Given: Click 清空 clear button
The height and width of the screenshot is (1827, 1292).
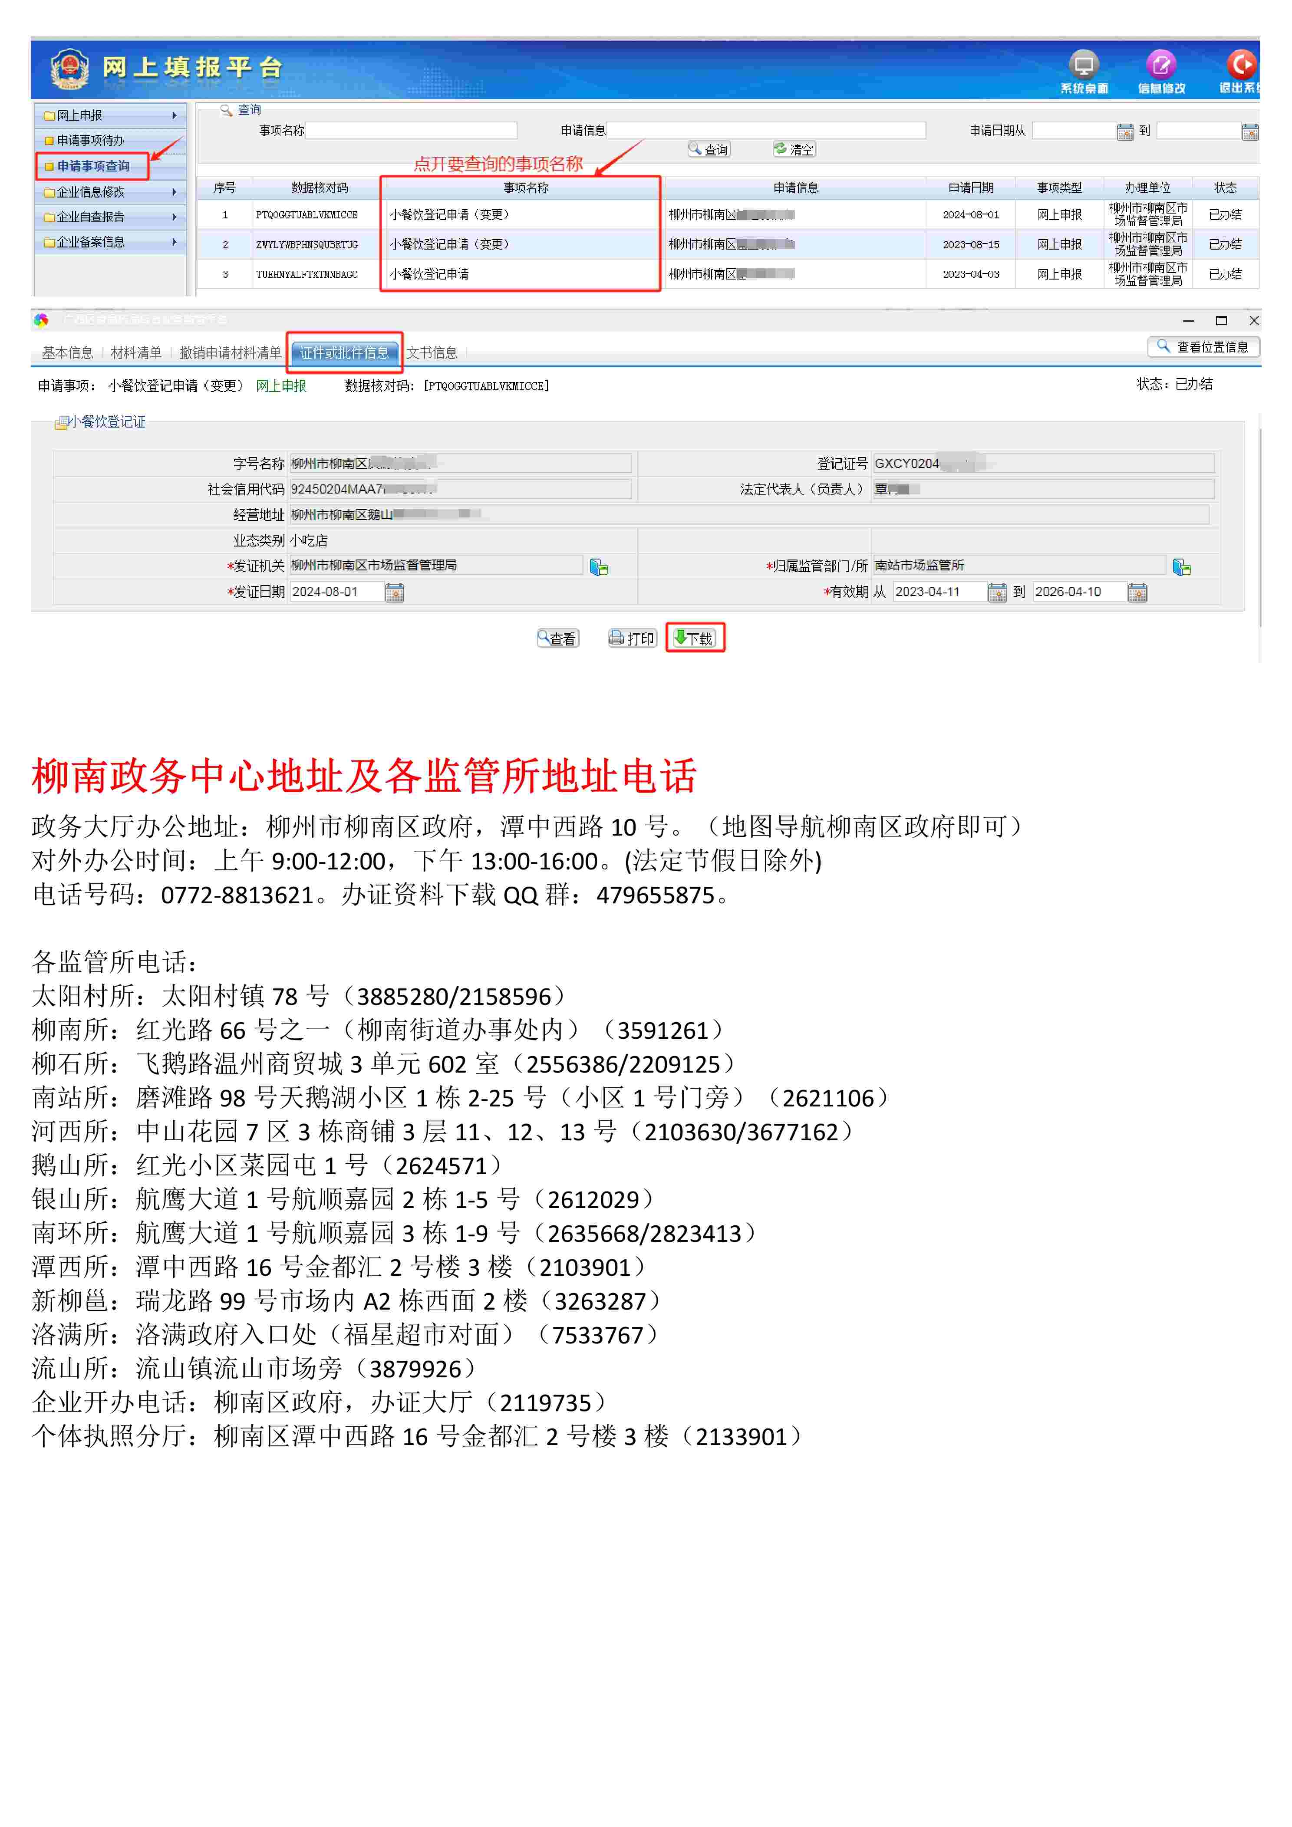Looking at the screenshot, I should [794, 149].
